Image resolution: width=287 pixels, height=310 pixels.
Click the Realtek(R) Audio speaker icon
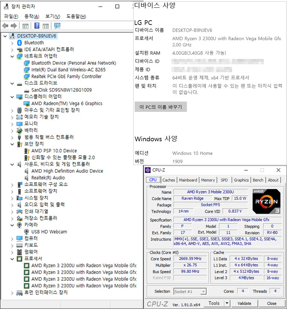26,178
